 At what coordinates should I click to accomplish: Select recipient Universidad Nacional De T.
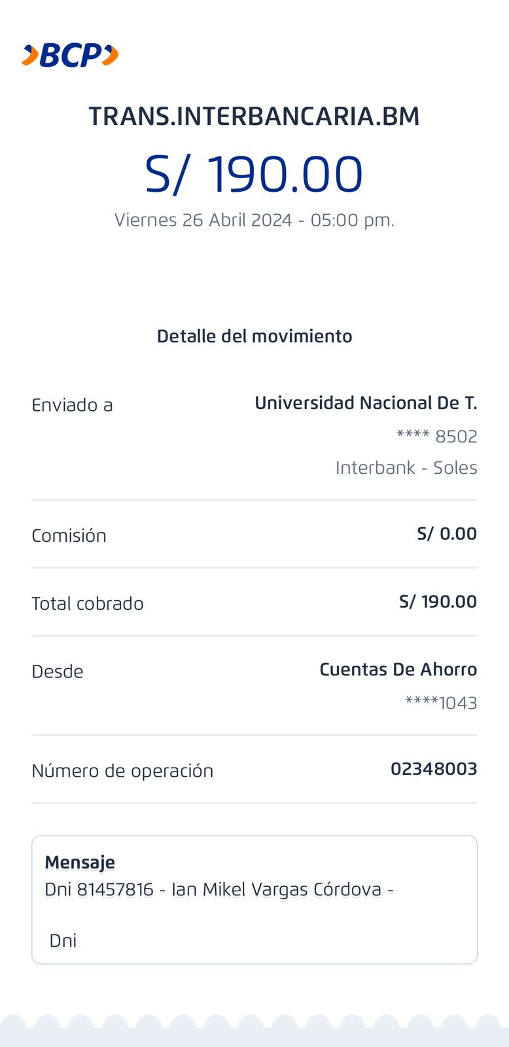click(x=366, y=403)
